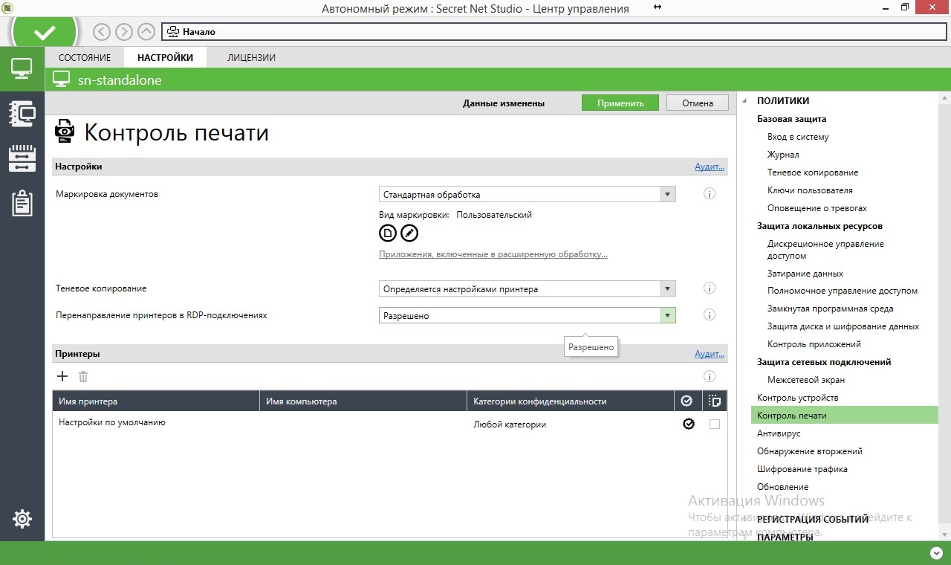This screenshot has height=565, width=951.
Task: Open Контроль приложений policy
Action: [814, 344]
